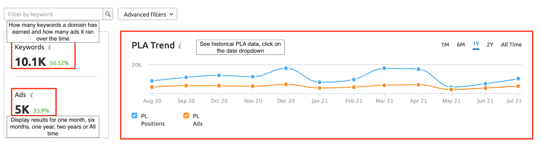Screen dimensions: 541x145
Task: Click the Filter by keyword field
Action: click(x=53, y=14)
